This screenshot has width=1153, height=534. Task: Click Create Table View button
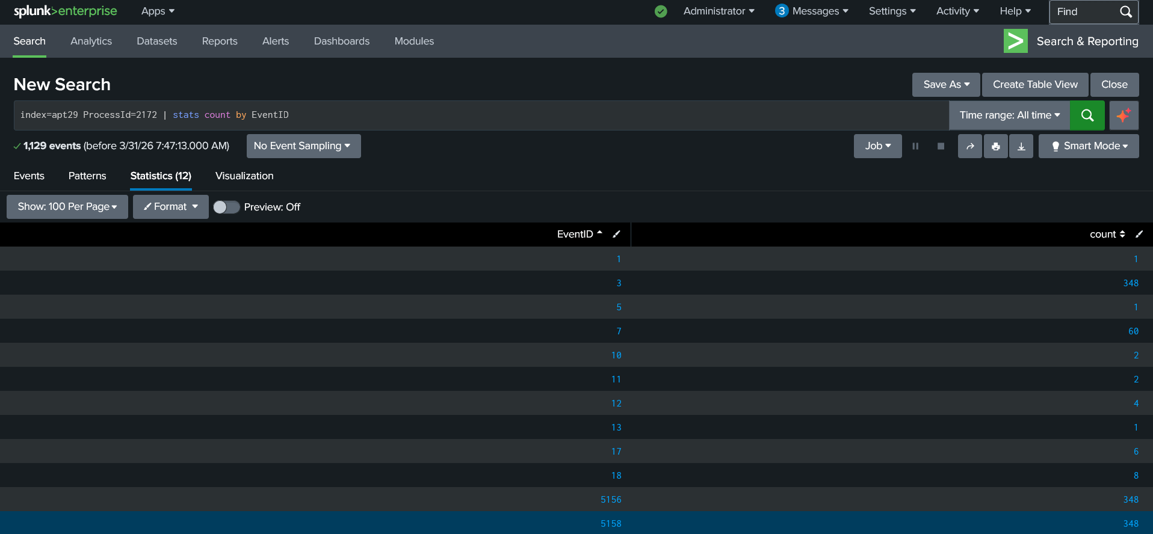tap(1035, 85)
